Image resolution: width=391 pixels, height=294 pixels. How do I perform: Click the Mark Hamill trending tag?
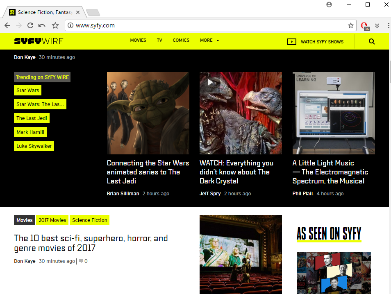click(x=30, y=132)
